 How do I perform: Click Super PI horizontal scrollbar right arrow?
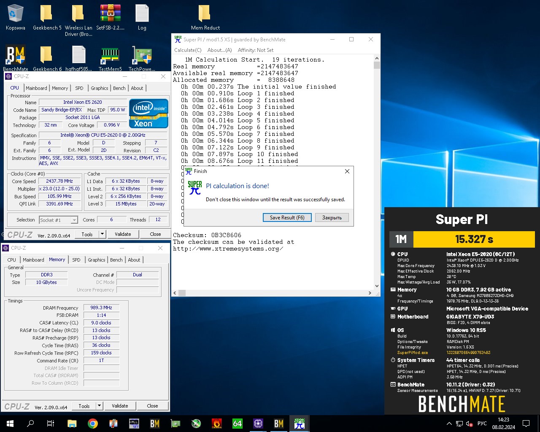tap(370, 293)
